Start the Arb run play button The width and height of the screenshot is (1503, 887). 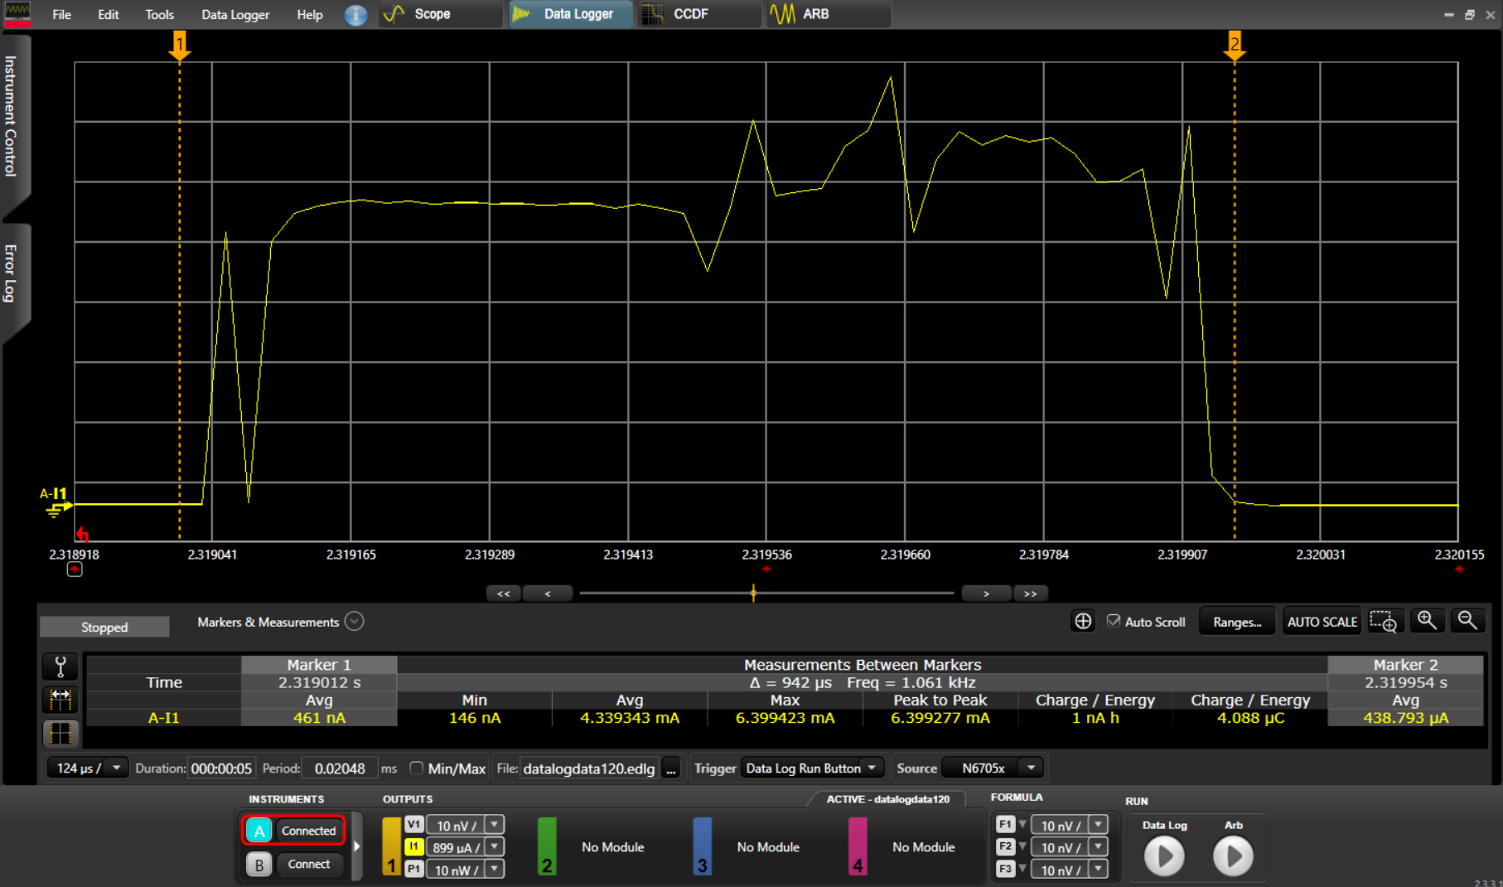[x=1233, y=856]
